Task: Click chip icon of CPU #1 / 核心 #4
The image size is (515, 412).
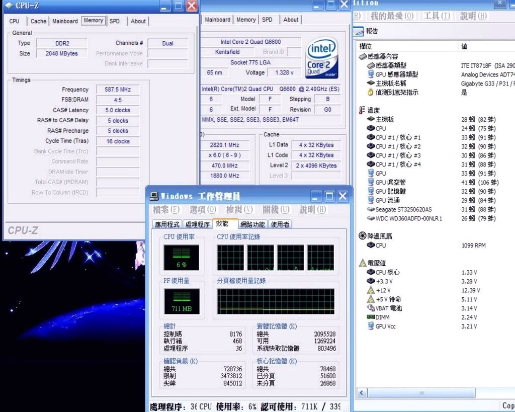Action: click(371, 164)
